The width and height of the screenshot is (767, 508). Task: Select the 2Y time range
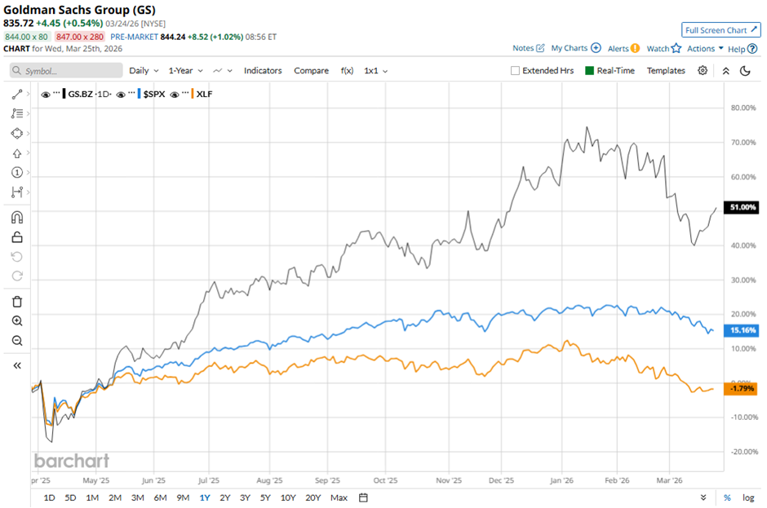click(225, 497)
